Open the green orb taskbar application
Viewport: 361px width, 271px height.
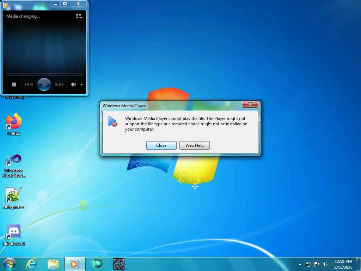(x=97, y=264)
